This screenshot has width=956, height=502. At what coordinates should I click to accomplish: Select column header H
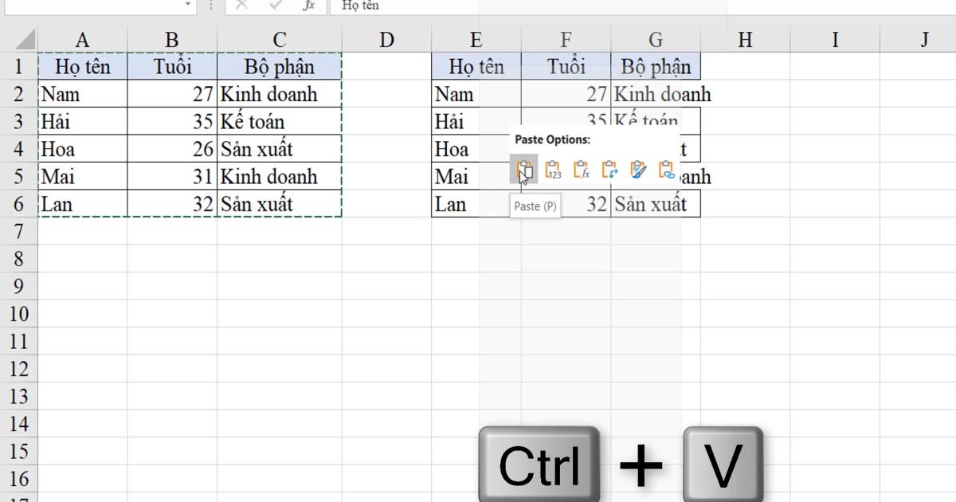tap(745, 38)
